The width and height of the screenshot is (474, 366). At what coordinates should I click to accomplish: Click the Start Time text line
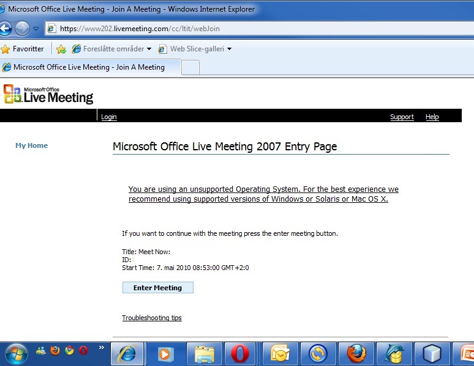[x=186, y=268]
